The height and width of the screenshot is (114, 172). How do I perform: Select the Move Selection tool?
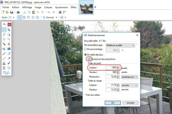point(9,34)
